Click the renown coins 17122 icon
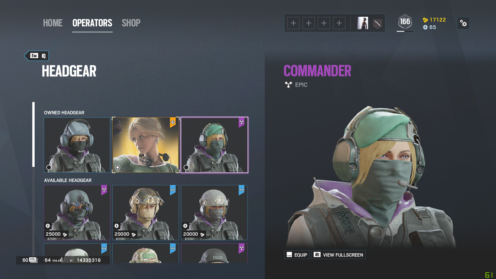496x279 pixels. 425,20
